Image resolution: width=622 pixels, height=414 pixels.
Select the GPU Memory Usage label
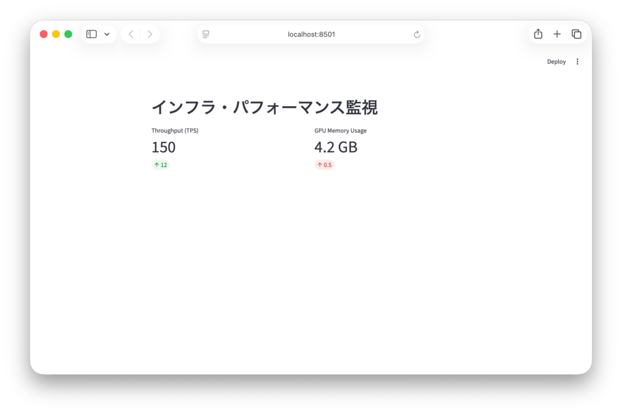[x=340, y=131]
